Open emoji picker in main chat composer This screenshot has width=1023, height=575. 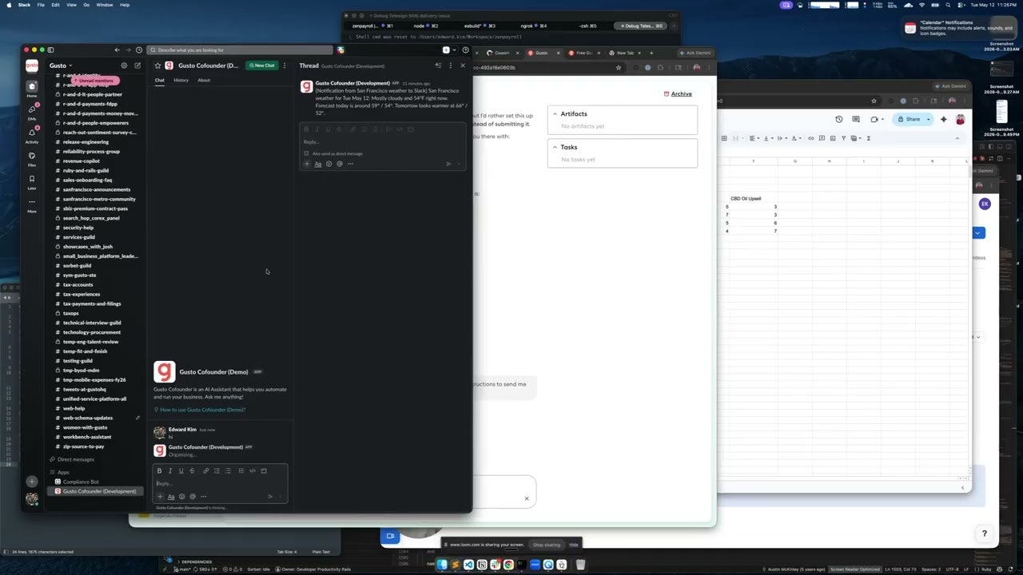coord(181,497)
